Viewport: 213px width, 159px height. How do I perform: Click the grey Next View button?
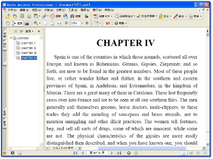(136, 153)
